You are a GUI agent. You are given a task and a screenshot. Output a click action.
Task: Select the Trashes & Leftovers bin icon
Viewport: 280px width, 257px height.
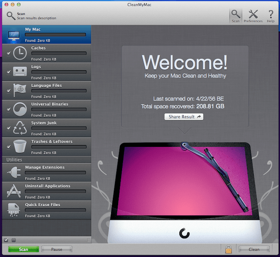click(20, 146)
